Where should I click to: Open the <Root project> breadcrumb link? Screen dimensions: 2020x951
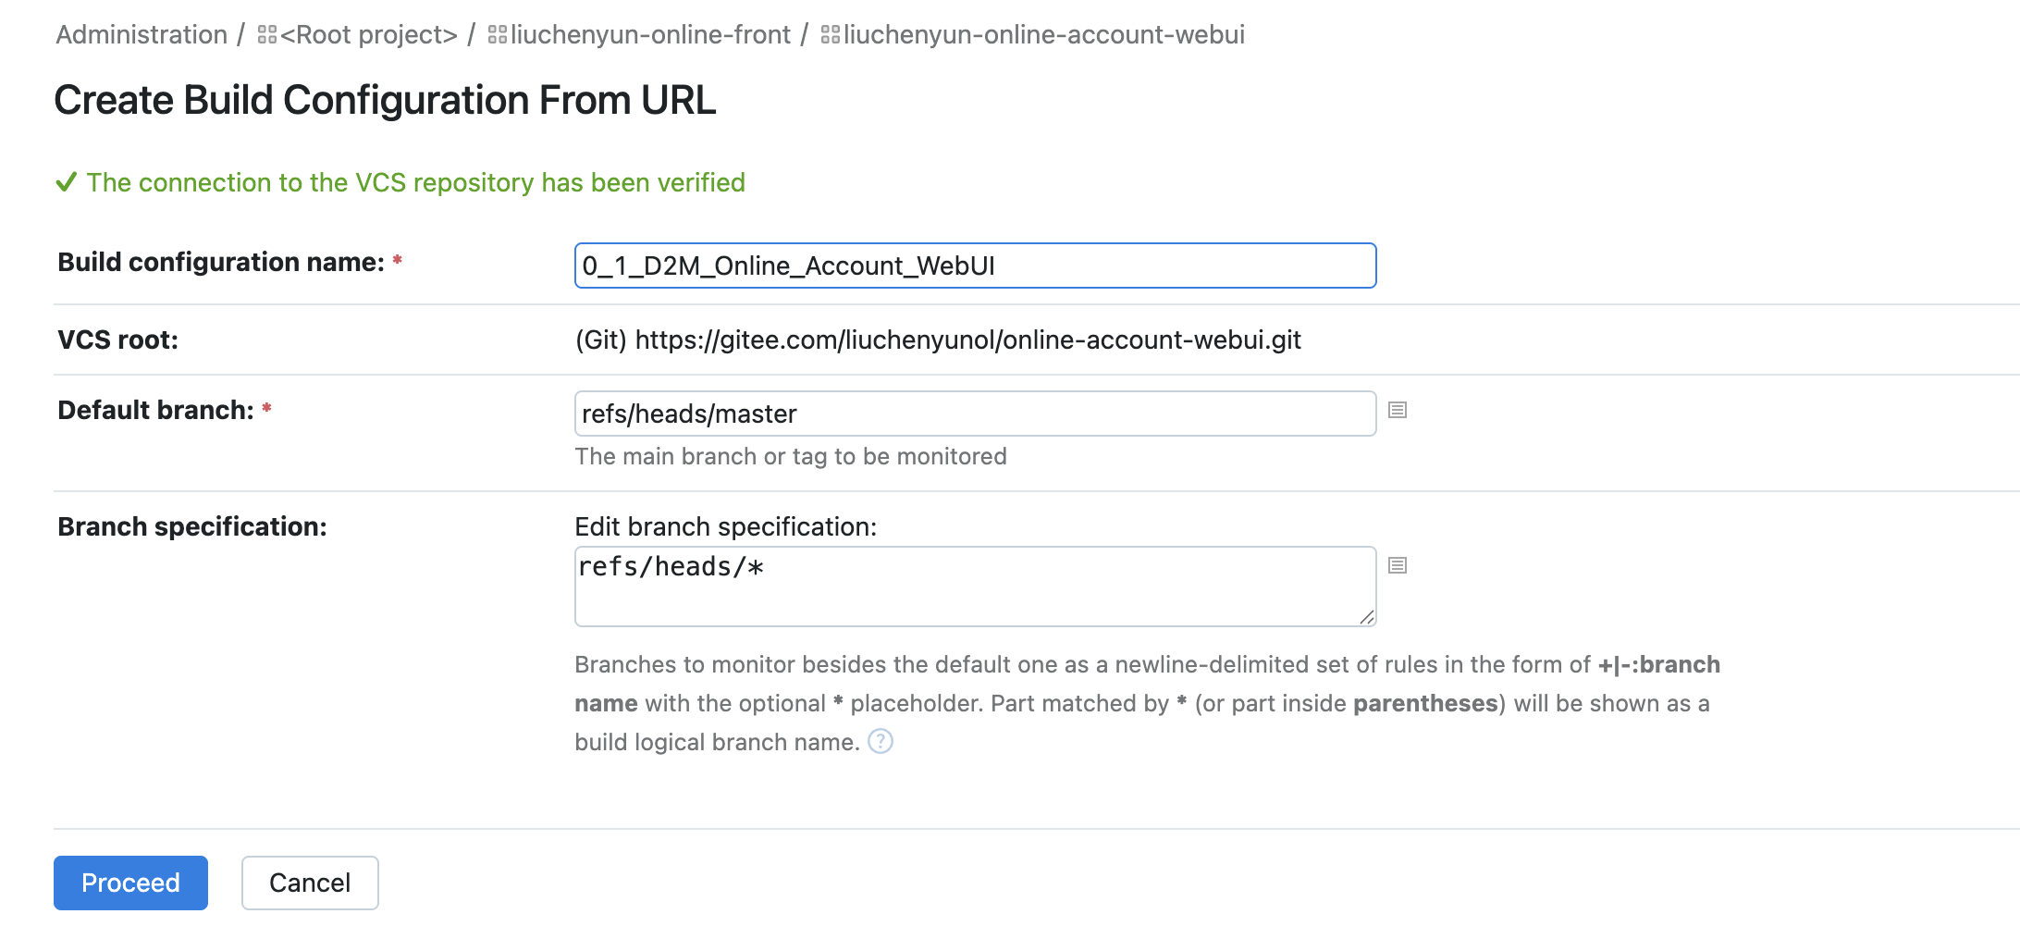tap(369, 35)
